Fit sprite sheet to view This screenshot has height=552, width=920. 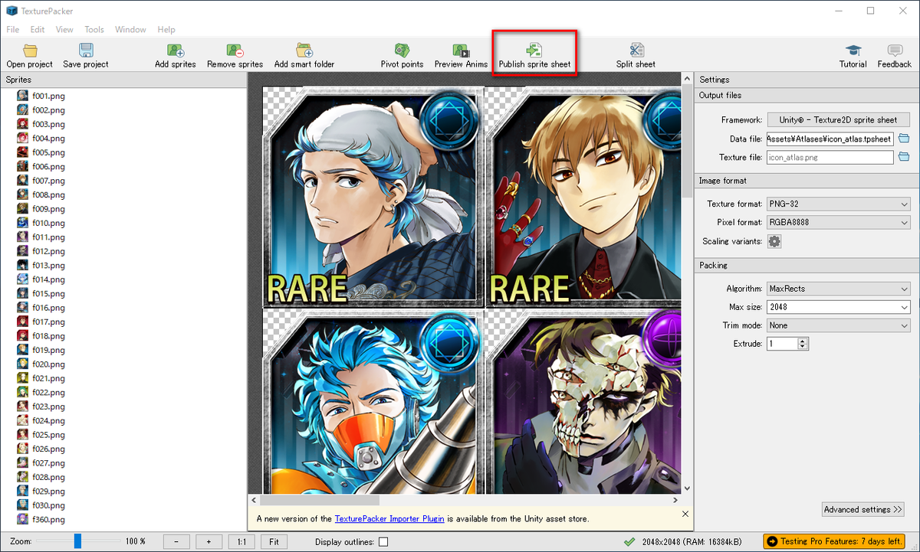coord(274,541)
